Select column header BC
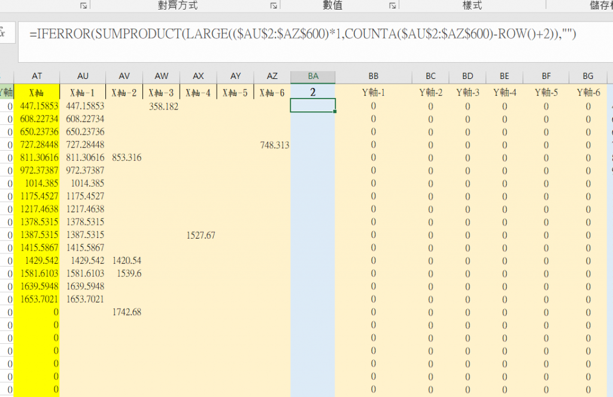 click(430, 76)
